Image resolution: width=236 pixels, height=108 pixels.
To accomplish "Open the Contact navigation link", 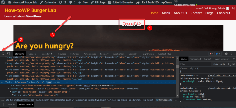I will point(196,13).
